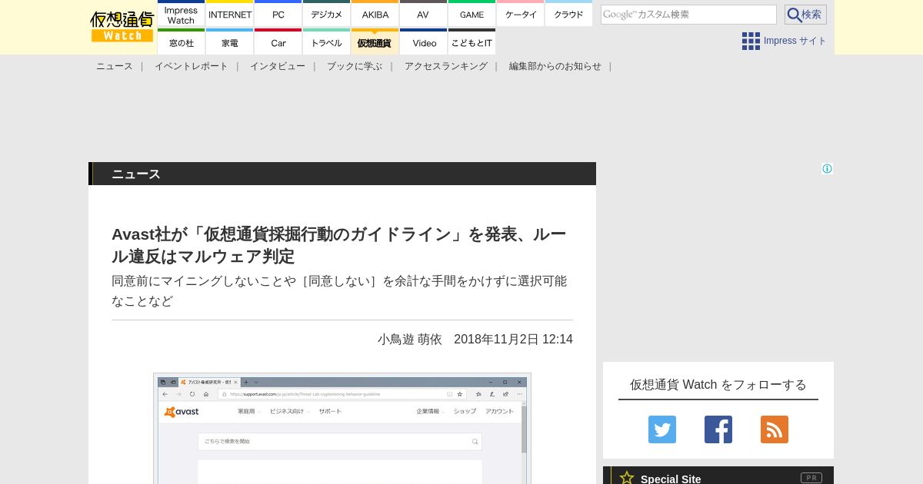Click the ニュース section header bar
This screenshot has height=484, width=923.
click(x=342, y=174)
